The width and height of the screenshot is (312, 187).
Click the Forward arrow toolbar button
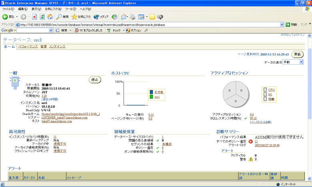pyautogui.click(x=23, y=17)
